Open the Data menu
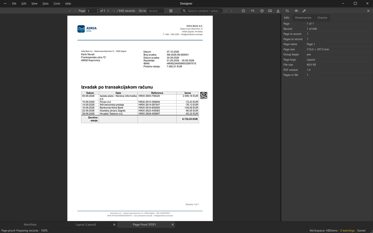 (x=45, y=4)
